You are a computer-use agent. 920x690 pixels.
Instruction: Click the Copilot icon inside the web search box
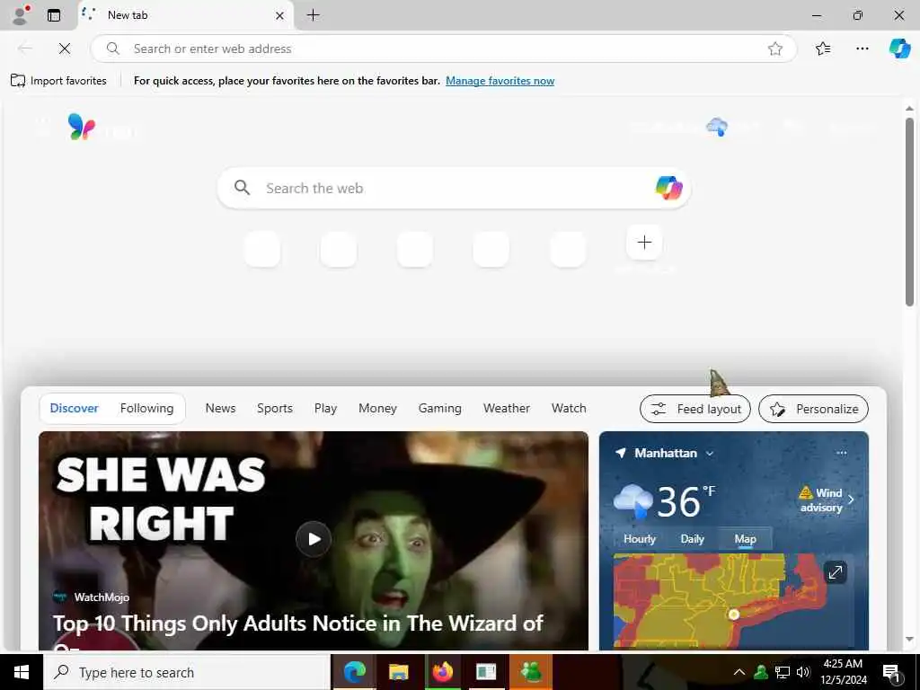tap(668, 189)
